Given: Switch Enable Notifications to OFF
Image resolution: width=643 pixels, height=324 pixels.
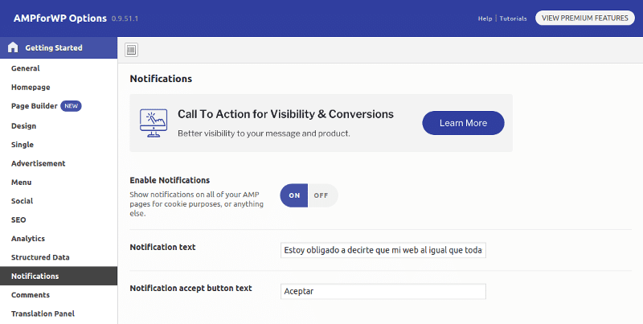Looking at the screenshot, I should 323,195.
